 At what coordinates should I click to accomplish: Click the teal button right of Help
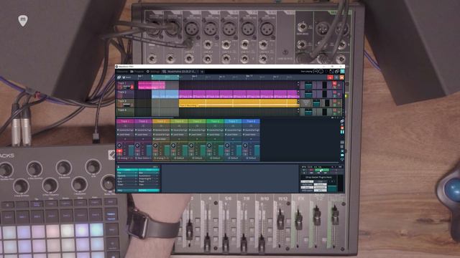149,190
